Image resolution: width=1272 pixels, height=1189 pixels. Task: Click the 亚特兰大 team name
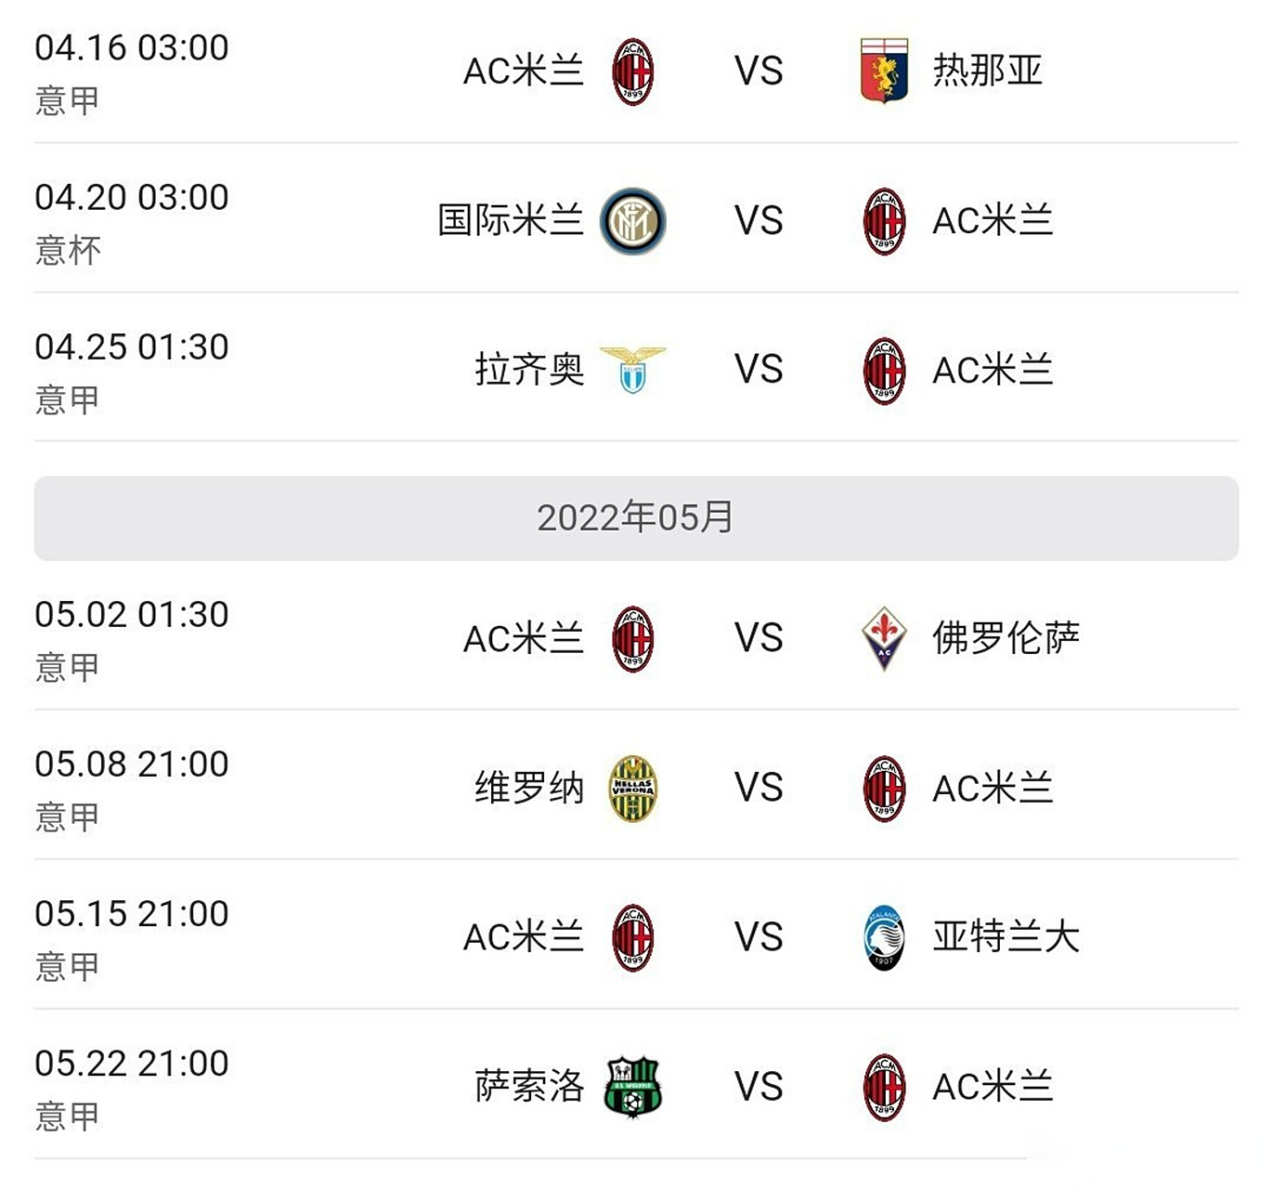point(1006,937)
